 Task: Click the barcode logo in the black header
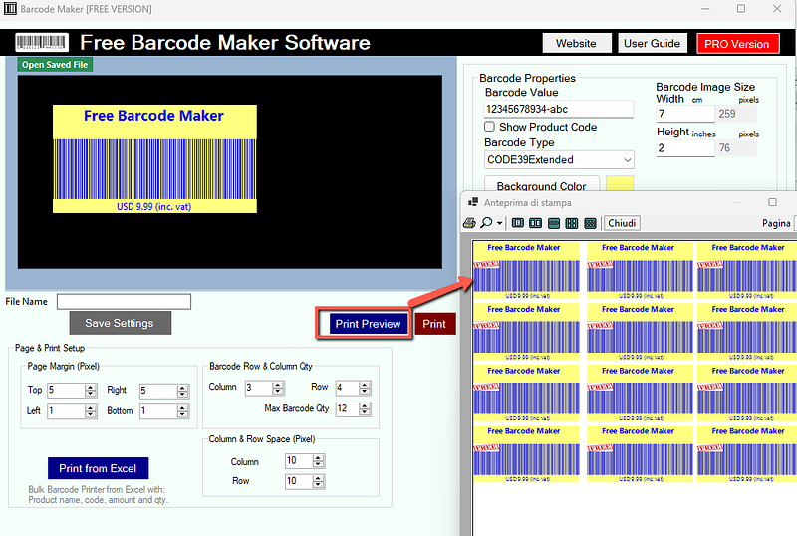pos(42,43)
